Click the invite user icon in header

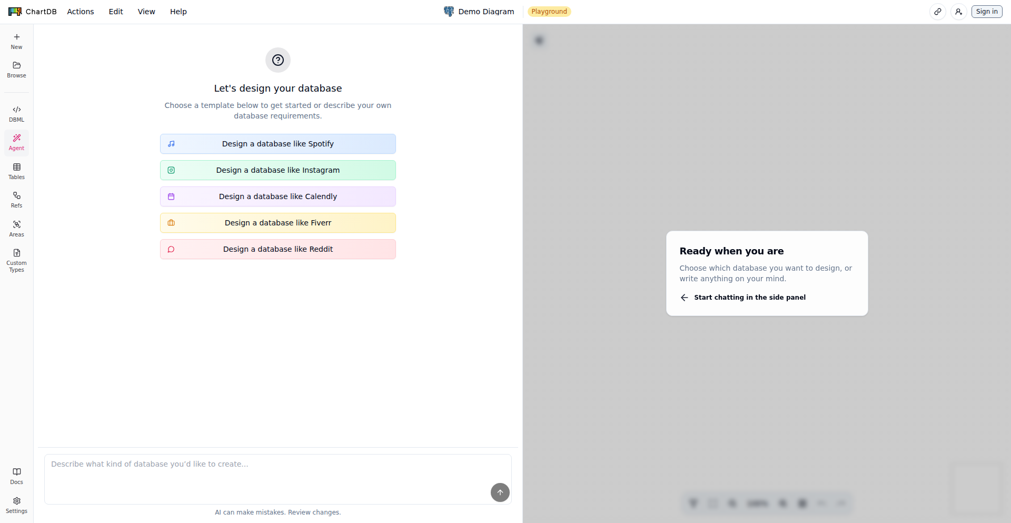959,12
